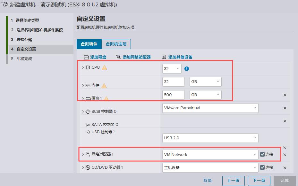Click the Add other device icon (添加其他设备)
Viewport: 298px width, 186px height.
164,57
